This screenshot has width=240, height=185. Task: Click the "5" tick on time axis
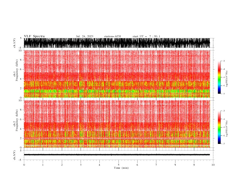[118, 165]
